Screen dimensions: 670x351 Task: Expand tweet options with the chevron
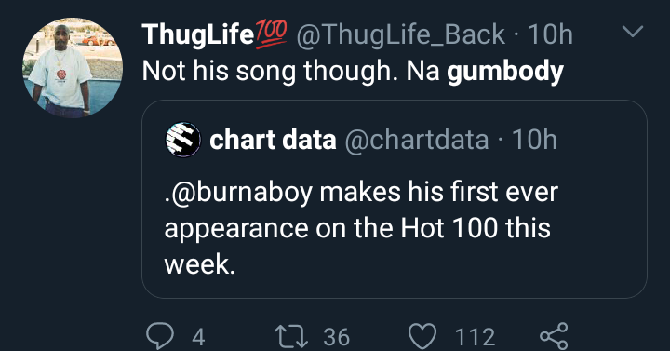pyautogui.click(x=633, y=32)
